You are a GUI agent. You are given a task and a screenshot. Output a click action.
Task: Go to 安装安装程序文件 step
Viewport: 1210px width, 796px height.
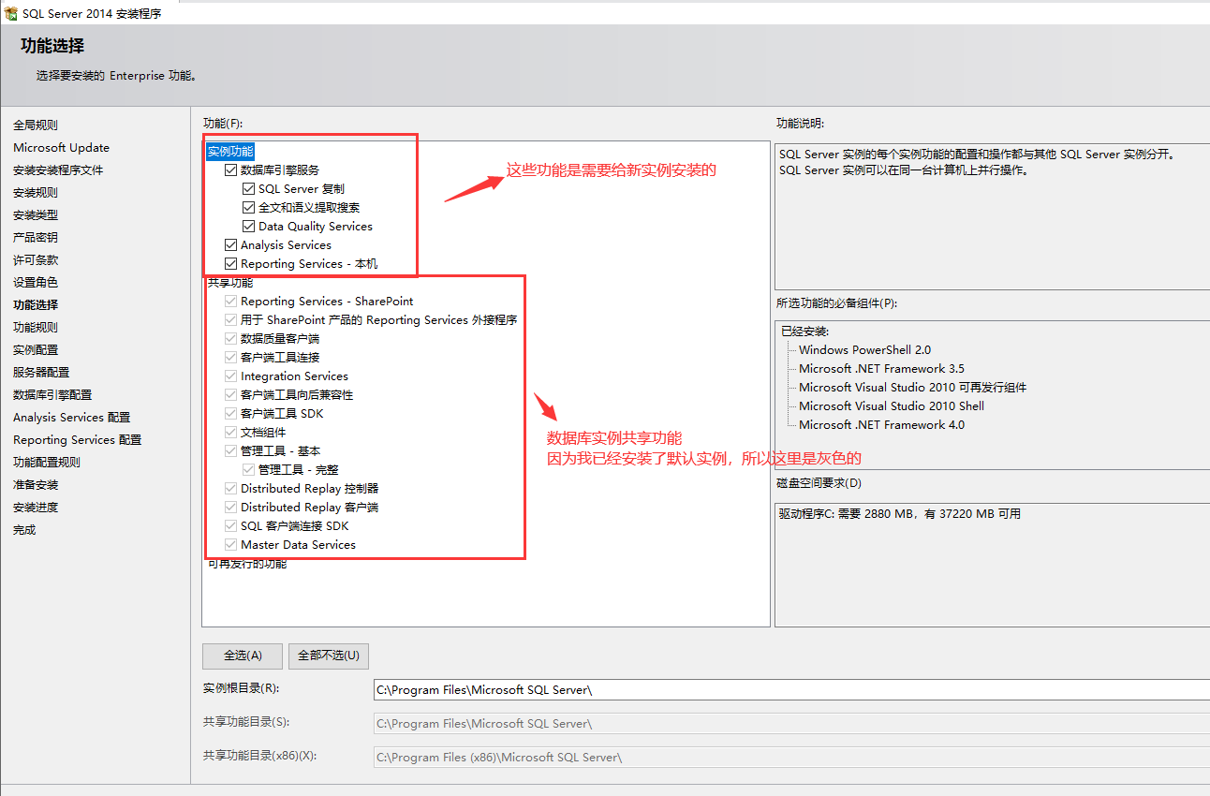[x=58, y=170]
